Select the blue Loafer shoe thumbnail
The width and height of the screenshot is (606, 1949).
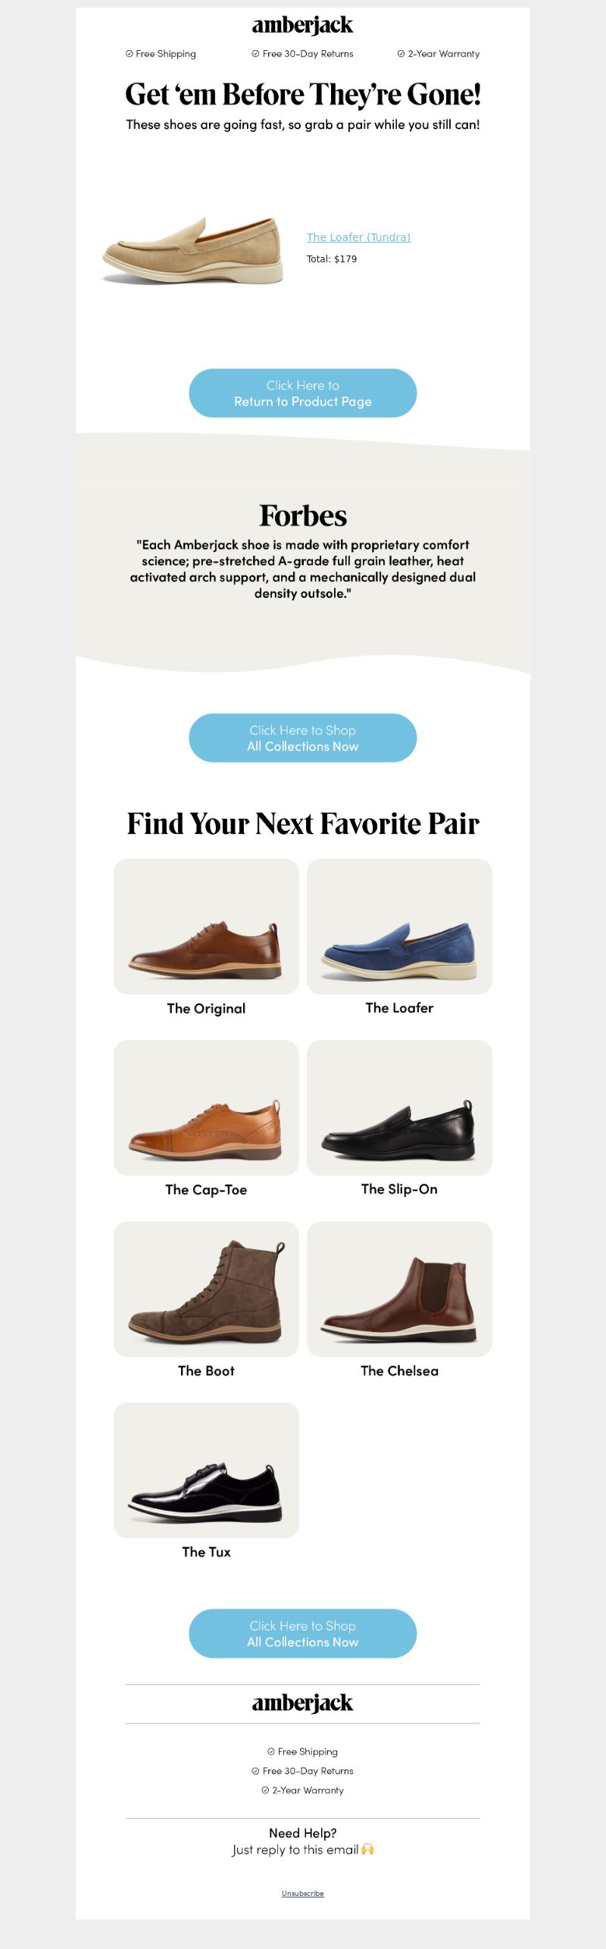[399, 927]
